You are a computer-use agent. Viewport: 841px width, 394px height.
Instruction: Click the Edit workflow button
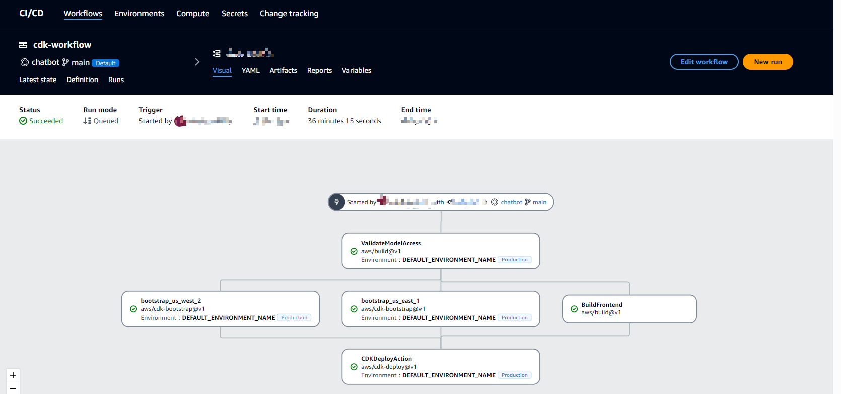pyautogui.click(x=704, y=62)
